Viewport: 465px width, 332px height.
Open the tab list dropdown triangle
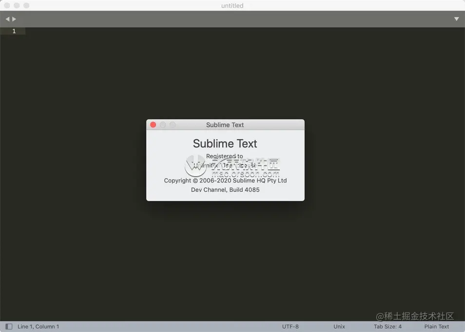[x=456, y=19]
